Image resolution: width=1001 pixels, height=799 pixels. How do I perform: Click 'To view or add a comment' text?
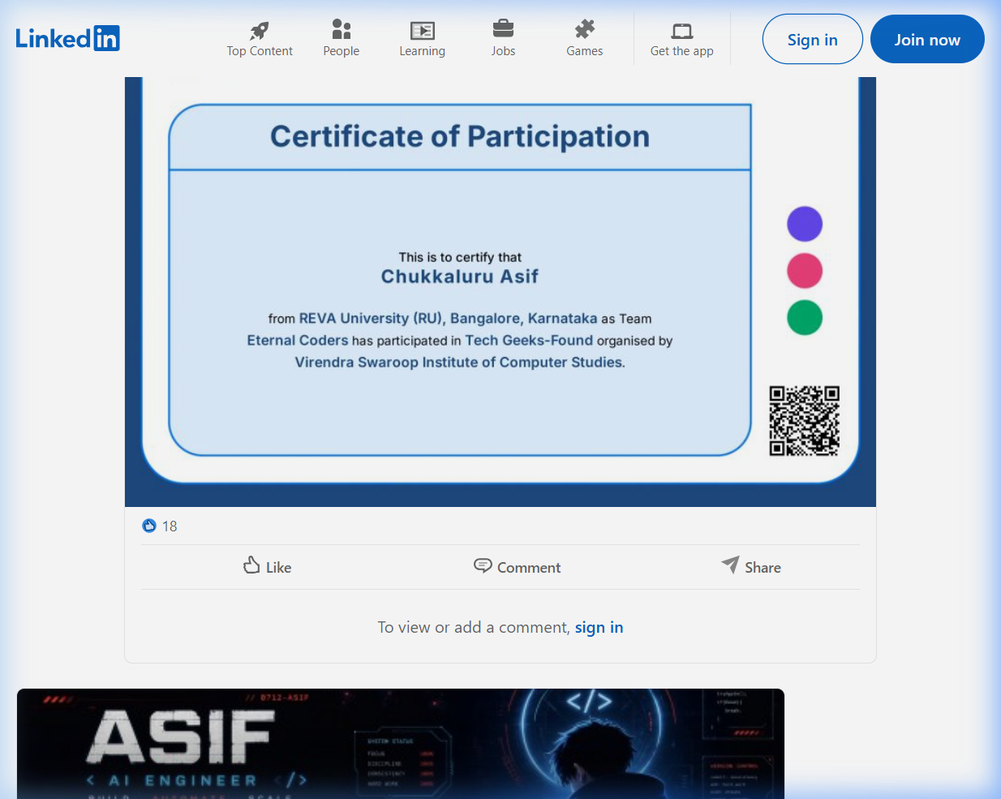[474, 627]
